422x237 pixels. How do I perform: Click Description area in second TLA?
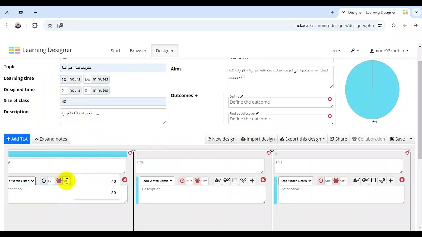pos(203,195)
